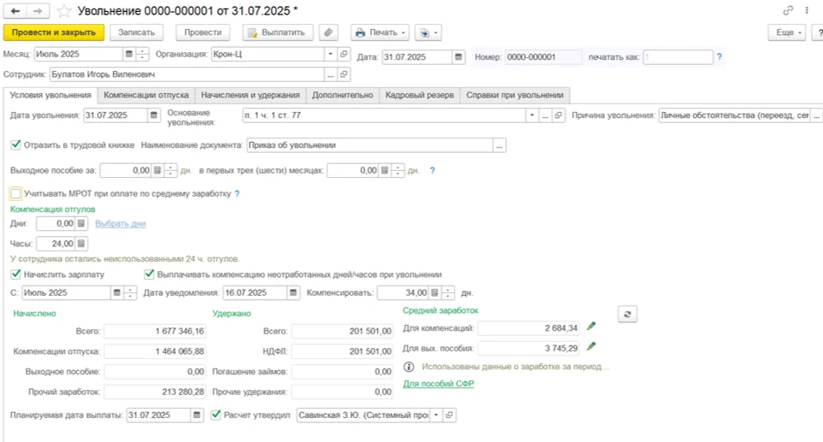Click the info icon near Использованы данные
The width and height of the screenshot is (823, 442).
[x=409, y=367]
